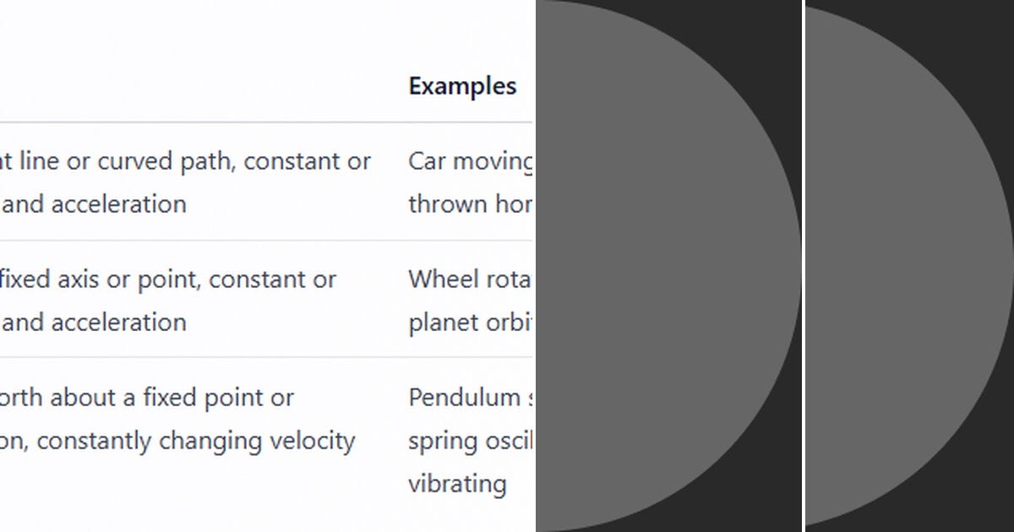Select the "Pendulum s" example text
1014x532 pixels.
(472, 397)
